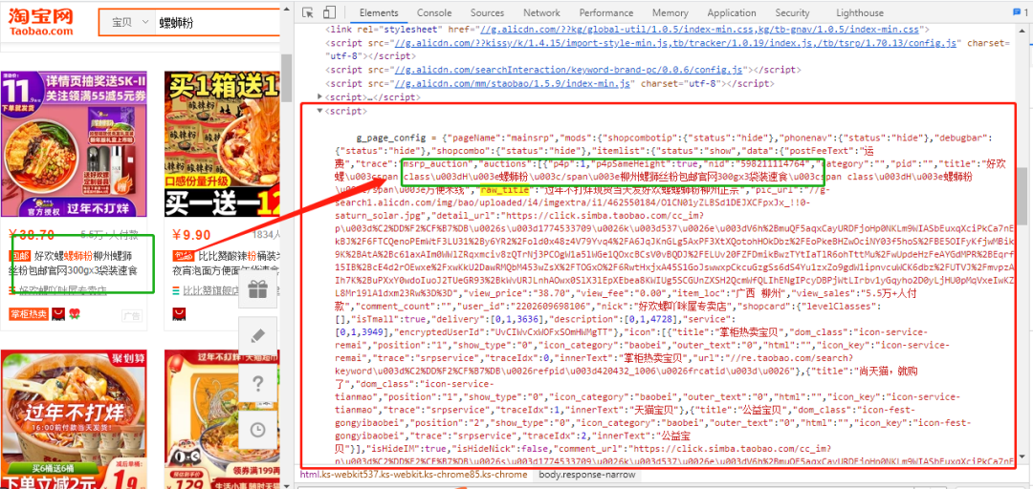Click the 掌柜热卖 badge on first product
The width and height of the screenshot is (1033, 489).
click(29, 314)
